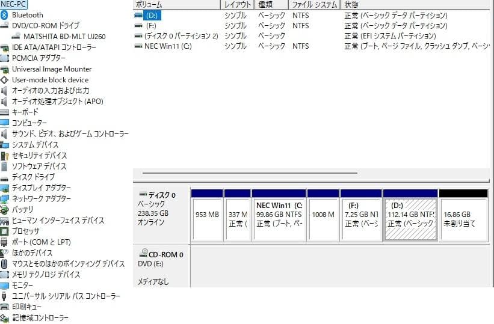Click the バッテリ battery icon
Screen dimensions: 494x324
(x=4, y=209)
